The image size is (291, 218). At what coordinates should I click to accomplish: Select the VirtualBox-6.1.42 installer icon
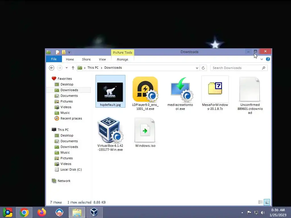tap(110, 130)
